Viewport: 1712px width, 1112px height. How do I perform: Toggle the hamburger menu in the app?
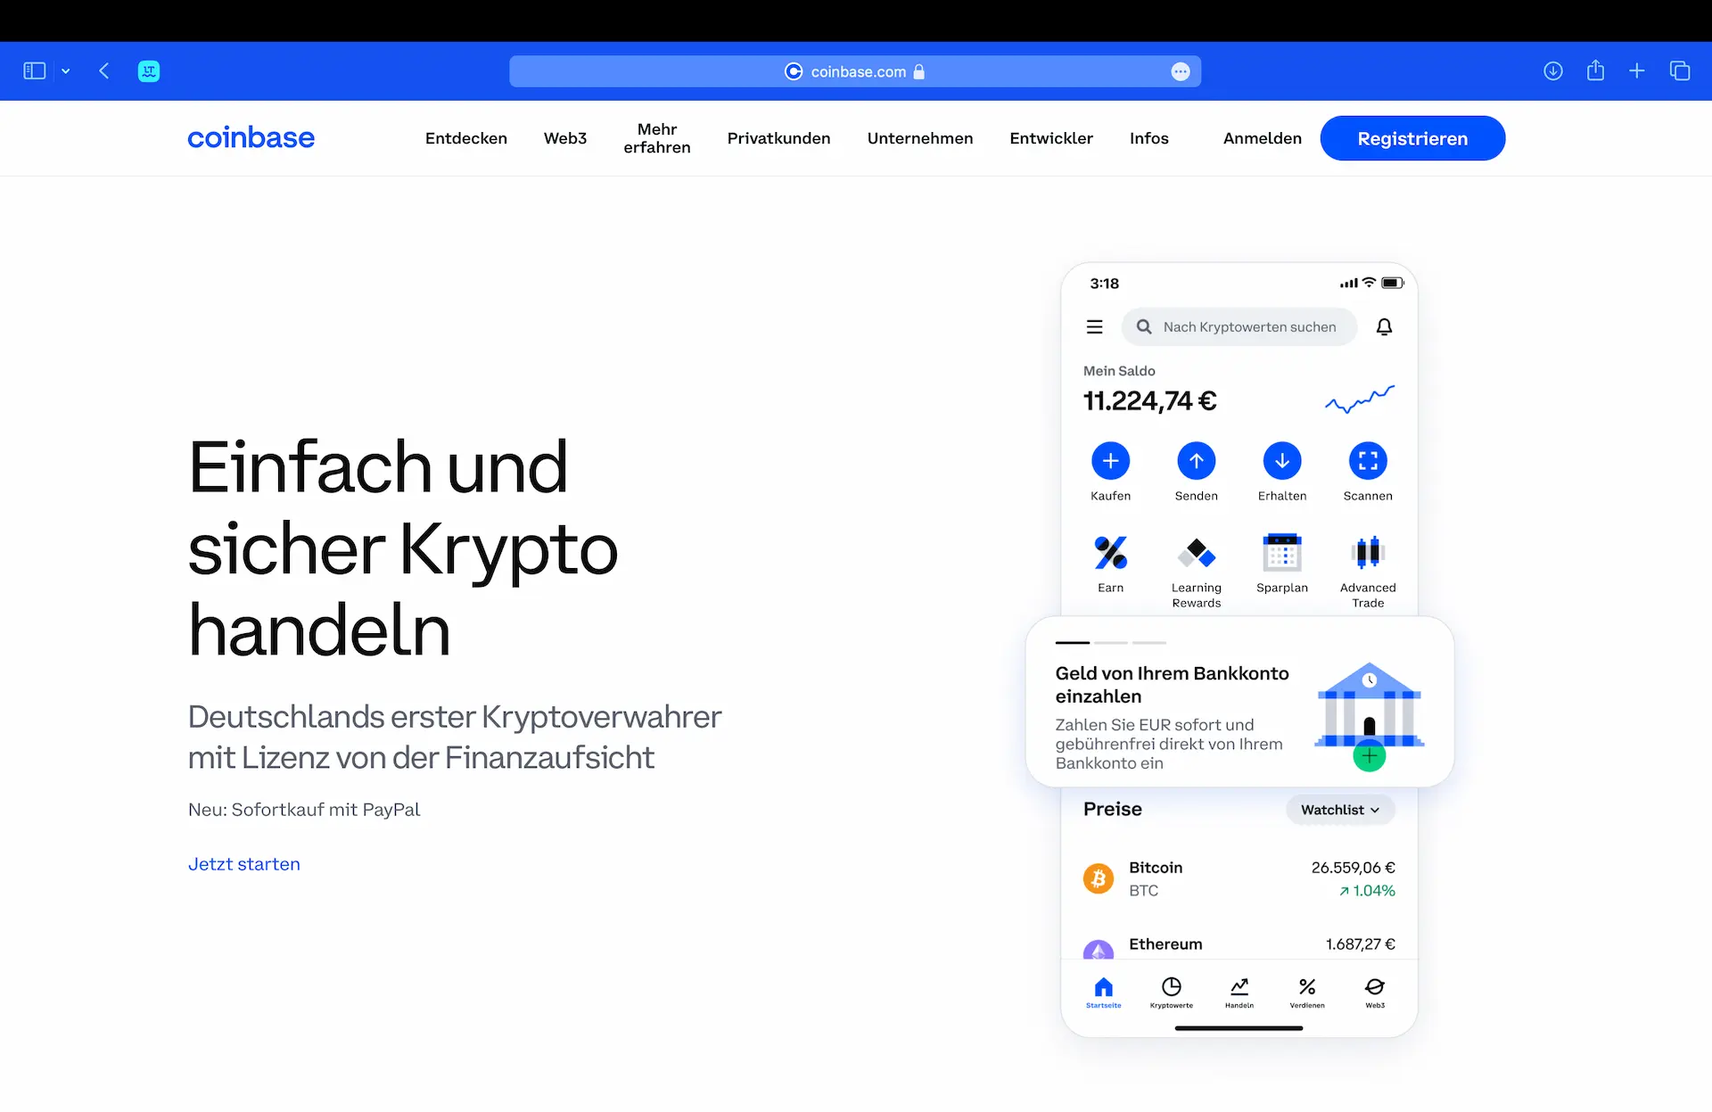tap(1096, 325)
